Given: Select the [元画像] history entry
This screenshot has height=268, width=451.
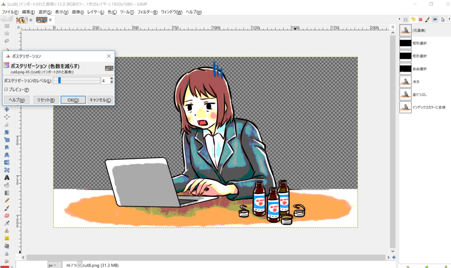Looking at the screenshot, I should pyautogui.click(x=425, y=30).
